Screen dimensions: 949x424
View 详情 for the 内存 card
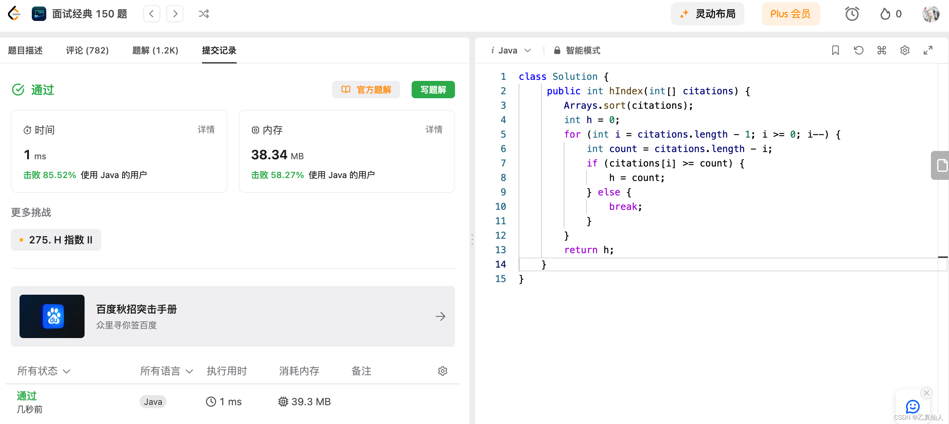434,130
